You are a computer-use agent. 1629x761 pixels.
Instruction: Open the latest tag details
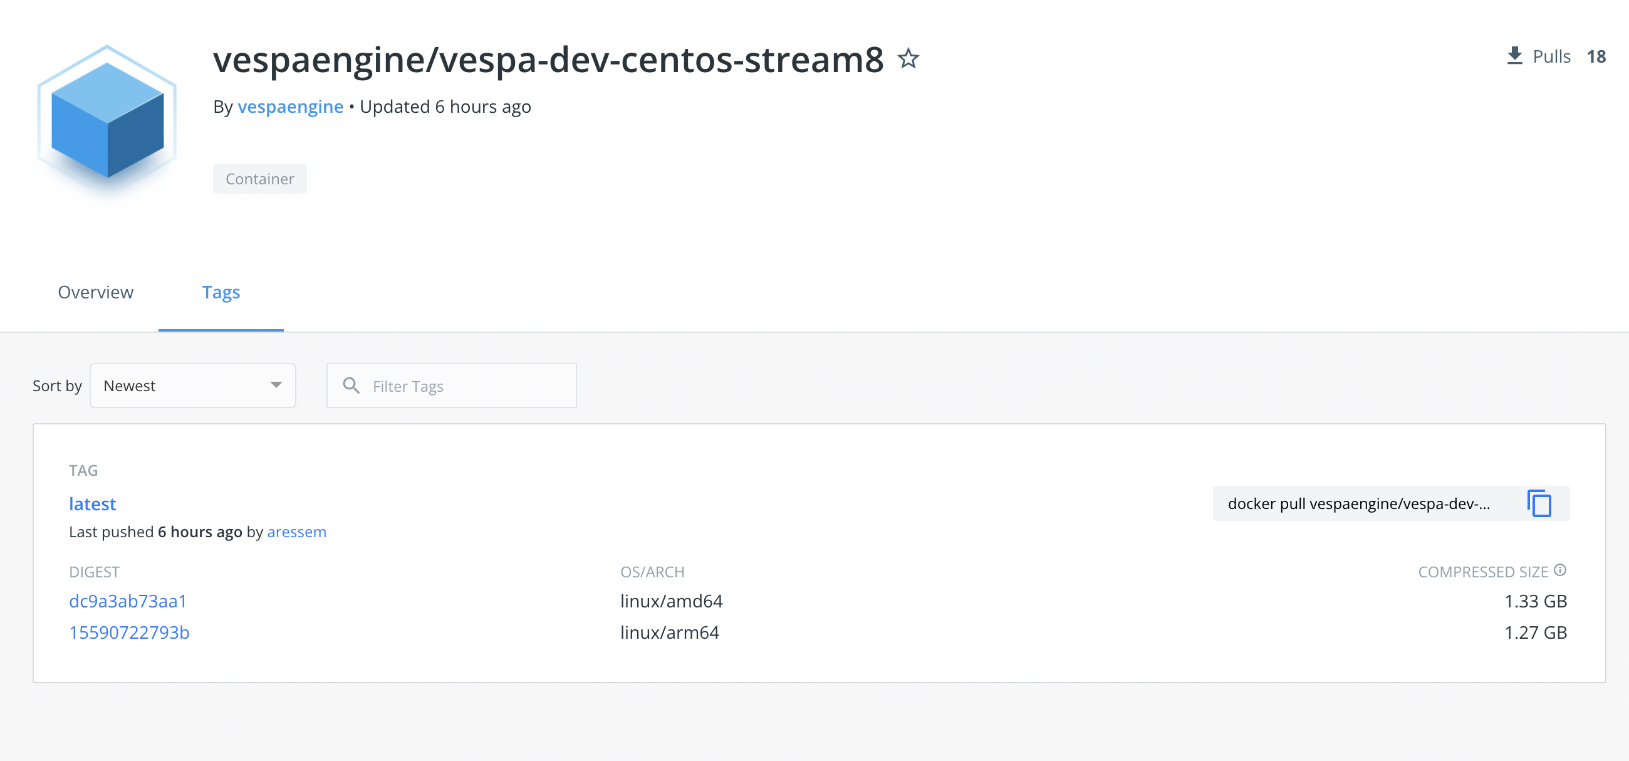[92, 503]
